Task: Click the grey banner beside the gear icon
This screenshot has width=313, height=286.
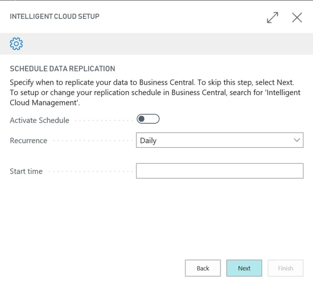Action: (168, 44)
